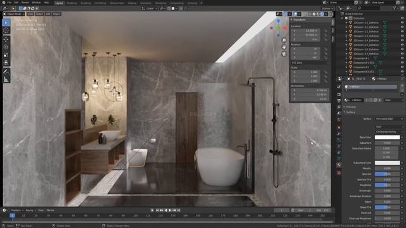This screenshot has height=228, width=406.
Task: Open the timeline Keying menu
Action: (x=30, y=210)
